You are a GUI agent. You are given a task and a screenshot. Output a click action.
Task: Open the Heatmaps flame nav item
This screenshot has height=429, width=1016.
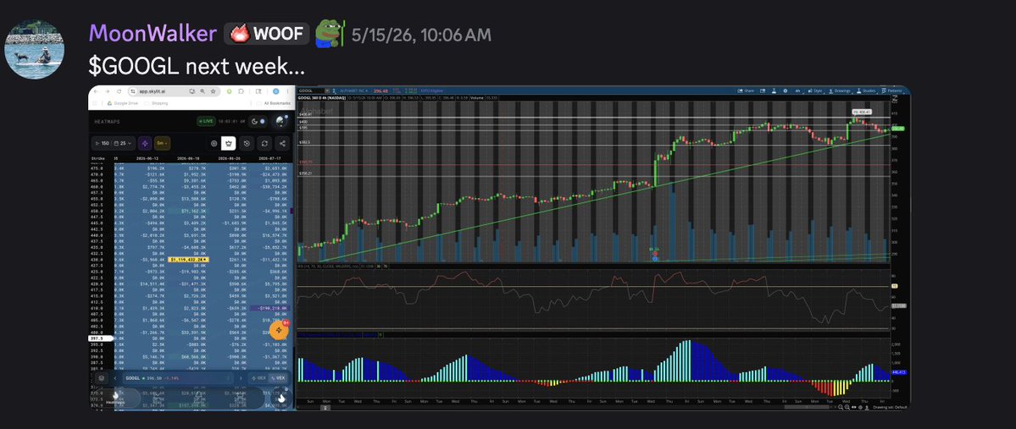click(115, 398)
